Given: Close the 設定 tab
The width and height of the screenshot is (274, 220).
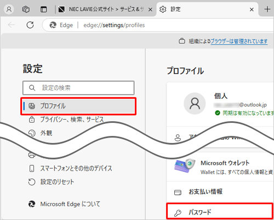Looking at the screenshot, I should (x=252, y=9).
